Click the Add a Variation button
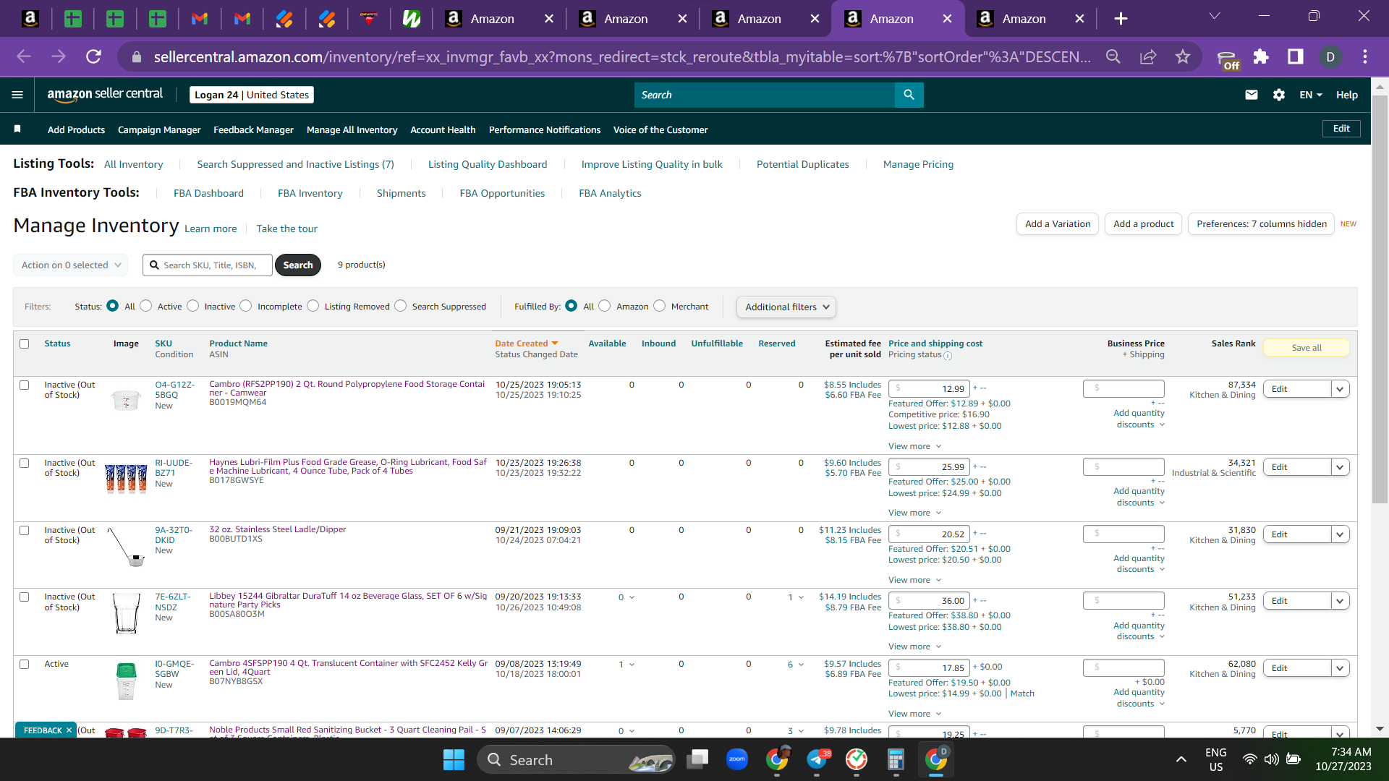This screenshot has width=1389, height=781. pos(1058,224)
